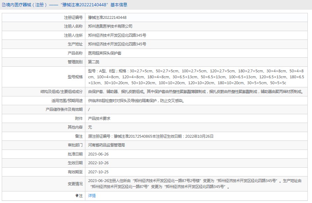Open the 详情 link
The image size is (312, 203).
coord(92,196)
